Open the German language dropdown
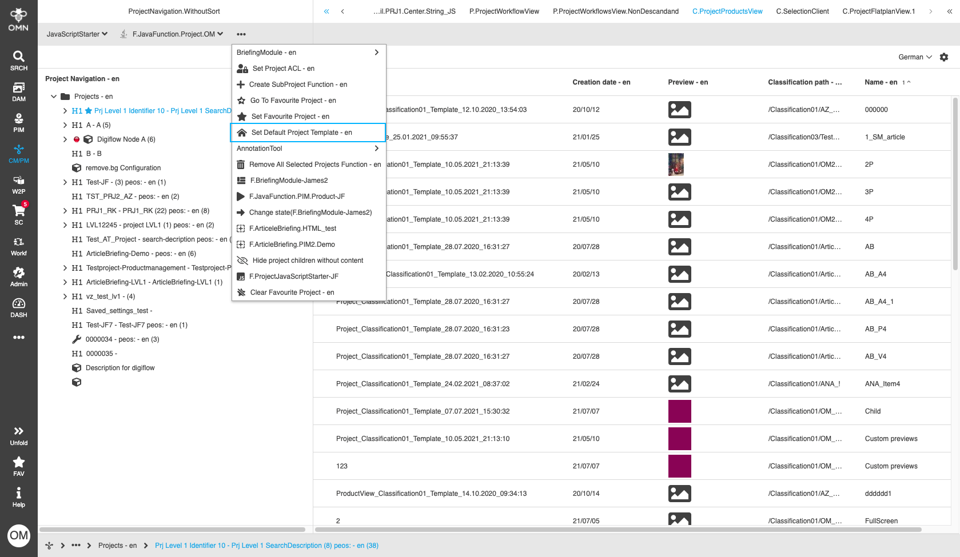This screenshot has width=960, height=557. [x=913, y=57]
